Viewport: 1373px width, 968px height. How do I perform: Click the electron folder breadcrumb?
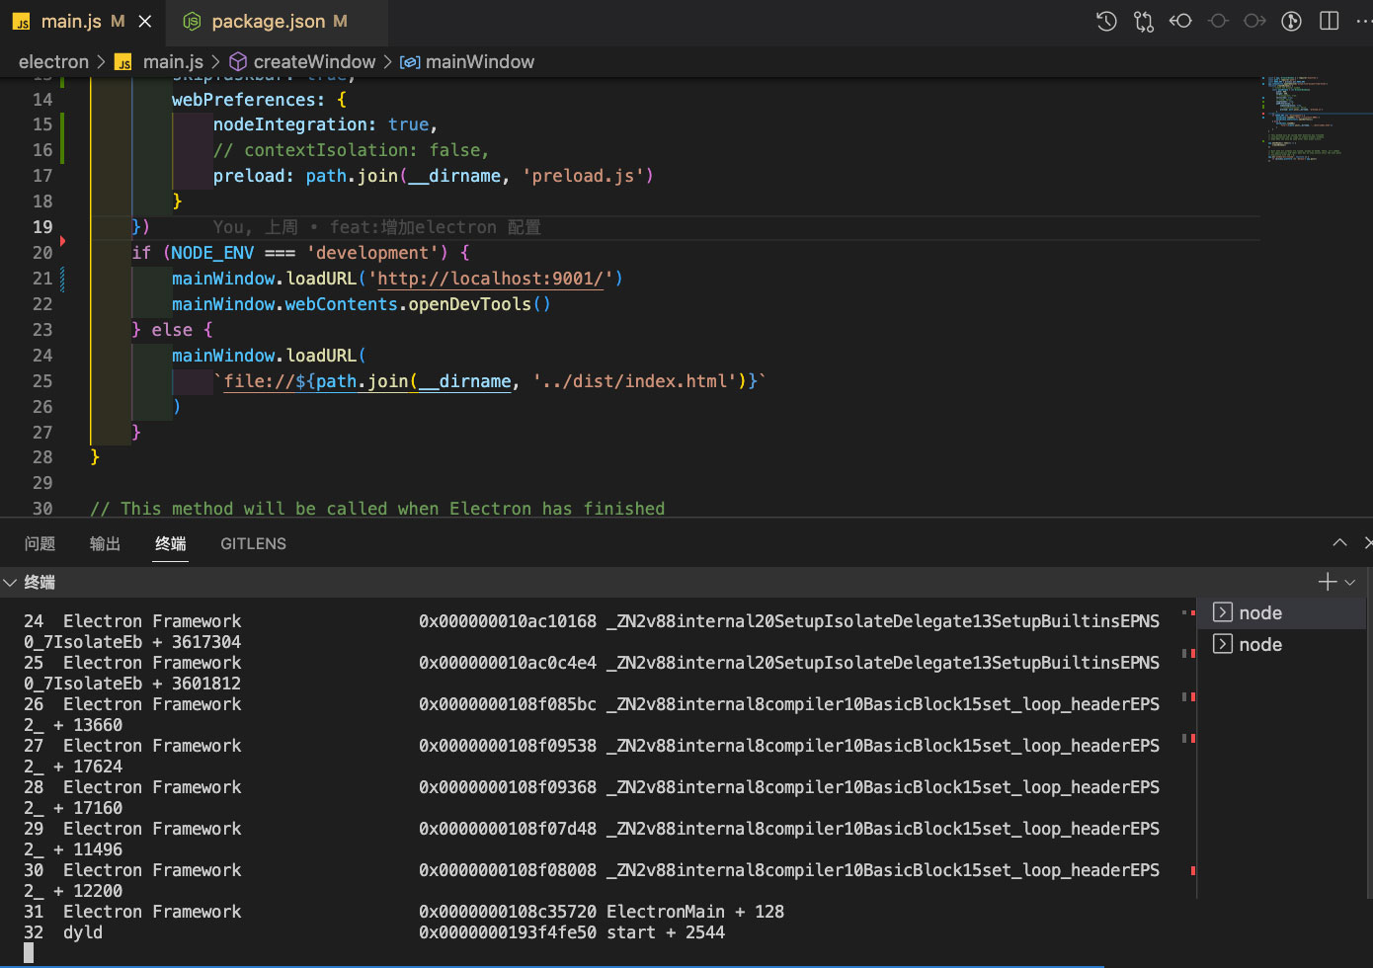pos(53,62)
